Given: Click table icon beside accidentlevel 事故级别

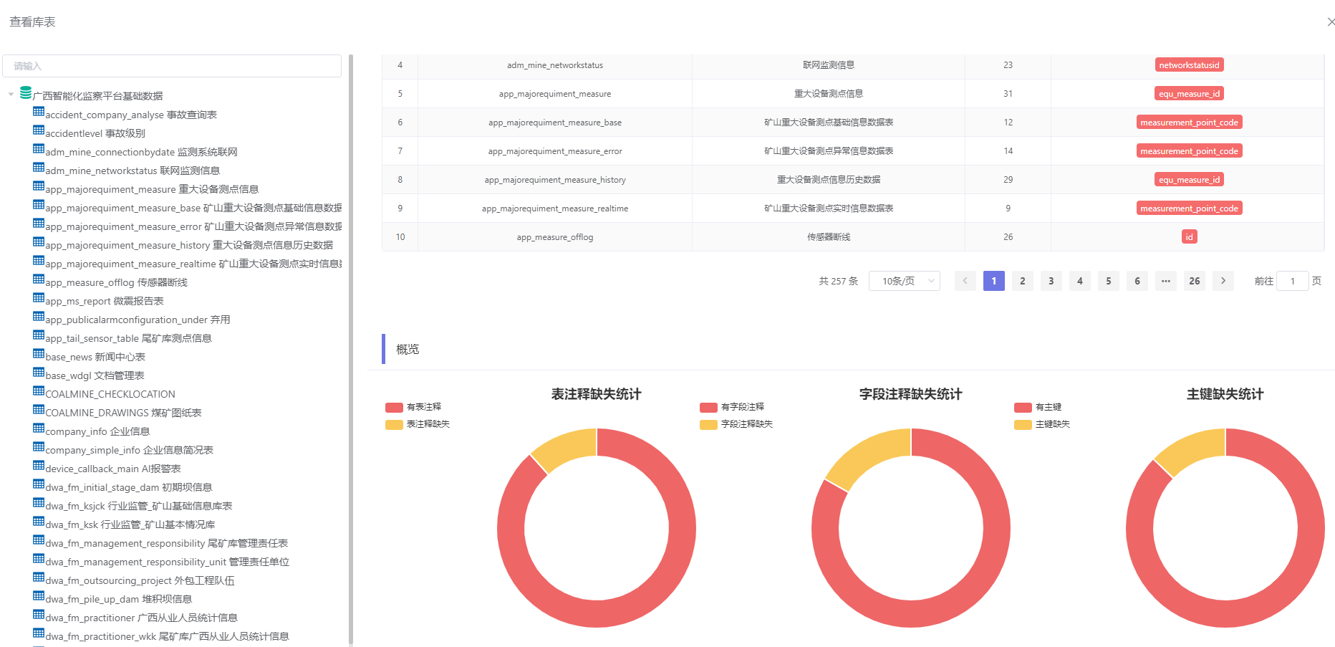Looking at the screenshot, I should pyautogui.click(x=39, y=130).
